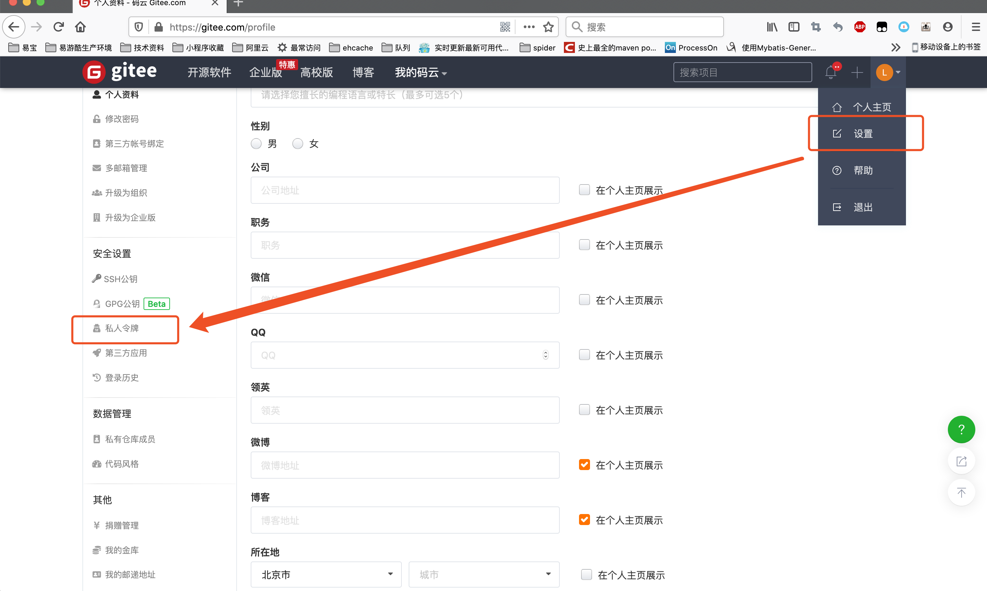Click the plus icon to create new
The image size is (987, 591).
(857, 73)
